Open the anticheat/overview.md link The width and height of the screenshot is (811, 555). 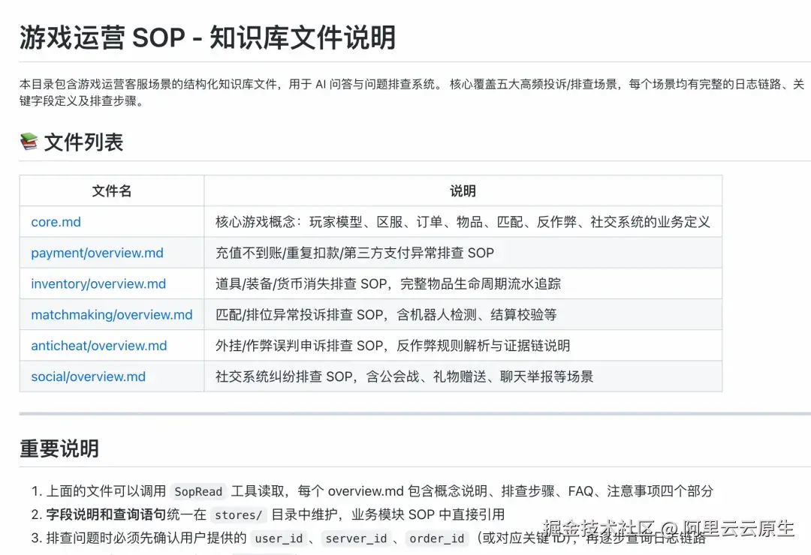[x=98, y=346]
